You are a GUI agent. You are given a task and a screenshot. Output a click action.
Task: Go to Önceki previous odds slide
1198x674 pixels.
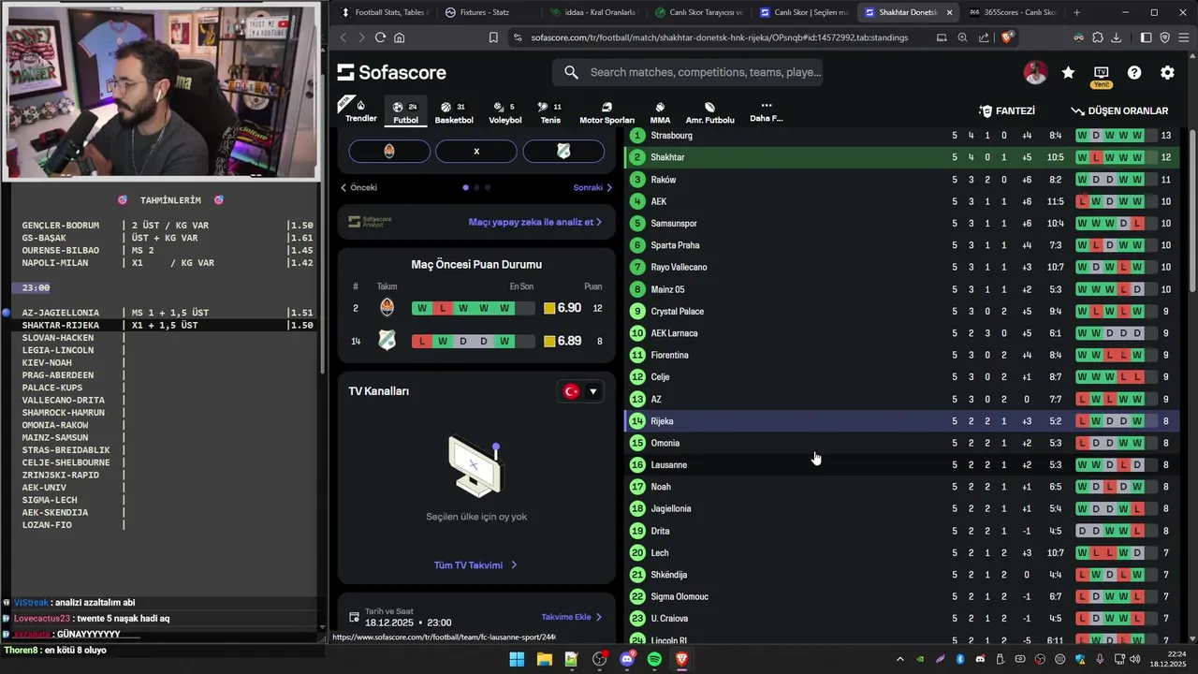coord(358,187)
